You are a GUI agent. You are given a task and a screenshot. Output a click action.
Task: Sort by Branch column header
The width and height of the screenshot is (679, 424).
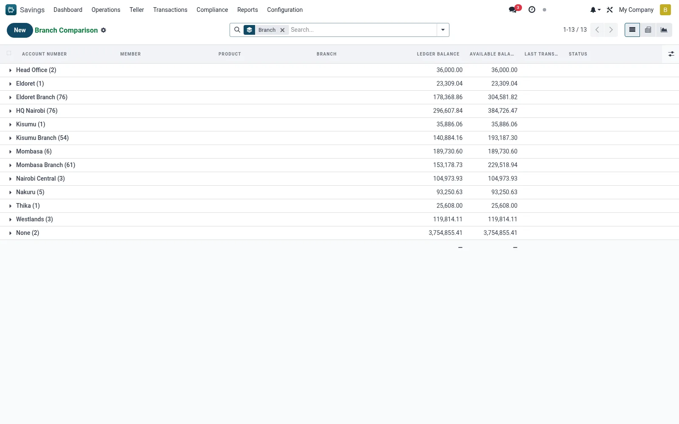click(x=326, y=54)
